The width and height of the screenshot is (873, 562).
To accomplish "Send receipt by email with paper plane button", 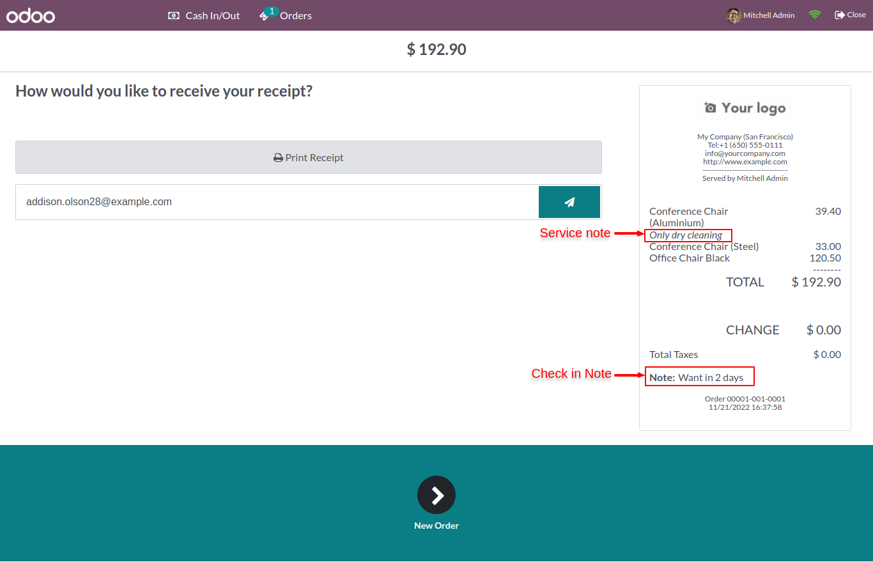I will (569, 202).
